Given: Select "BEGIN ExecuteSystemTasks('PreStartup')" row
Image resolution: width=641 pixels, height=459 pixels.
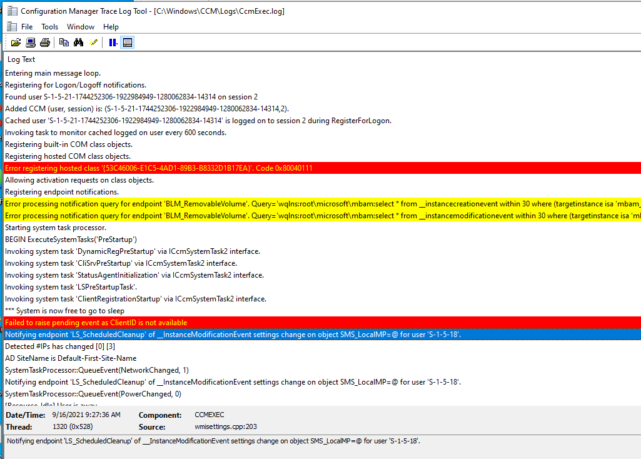Looking at the screenshot, I should tap(322, 239).
